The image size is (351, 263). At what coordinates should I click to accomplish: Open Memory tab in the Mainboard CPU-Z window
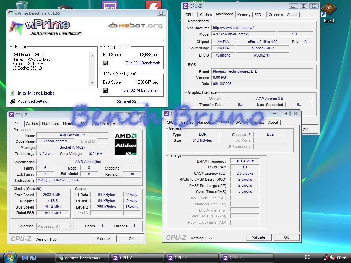point(244,15)
